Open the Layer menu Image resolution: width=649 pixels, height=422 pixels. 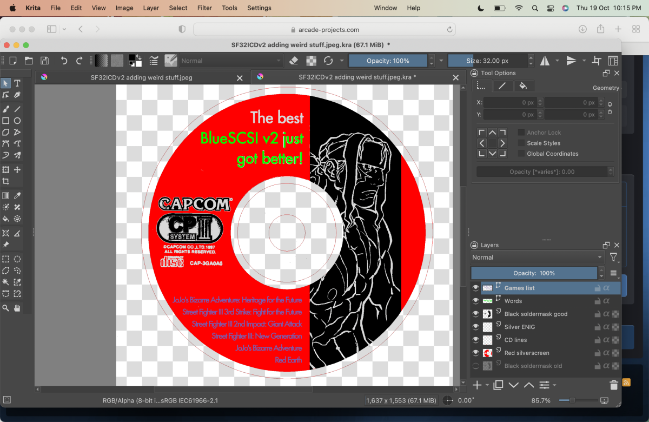coord(151,8)
